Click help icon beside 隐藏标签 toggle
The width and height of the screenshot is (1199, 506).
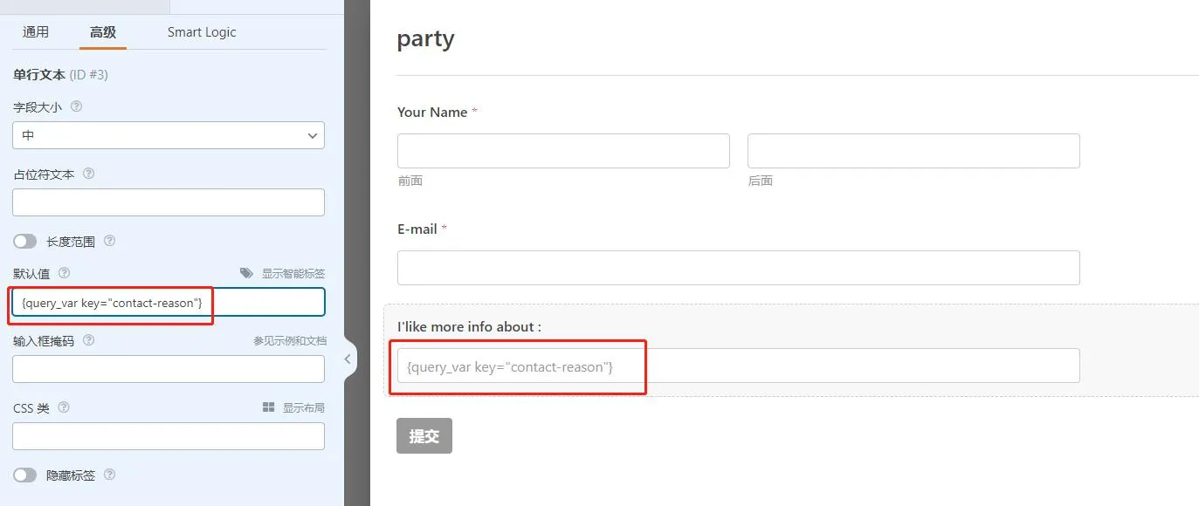(x=109, y=475)
